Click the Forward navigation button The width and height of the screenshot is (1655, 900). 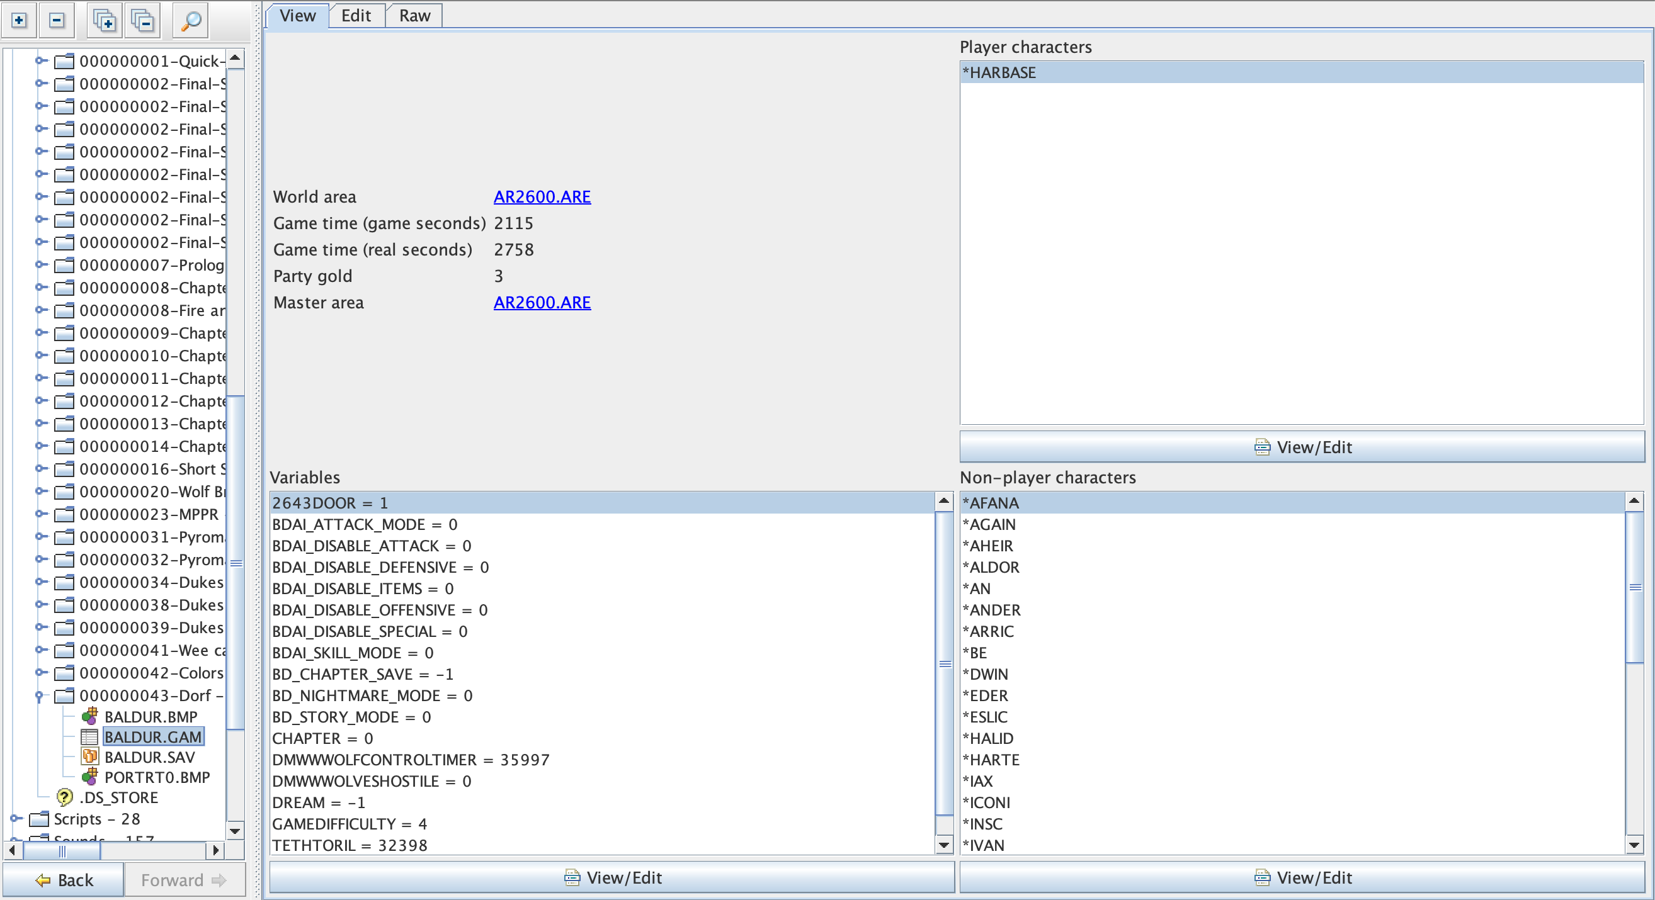pyautogui.click(x=185, y=879)
